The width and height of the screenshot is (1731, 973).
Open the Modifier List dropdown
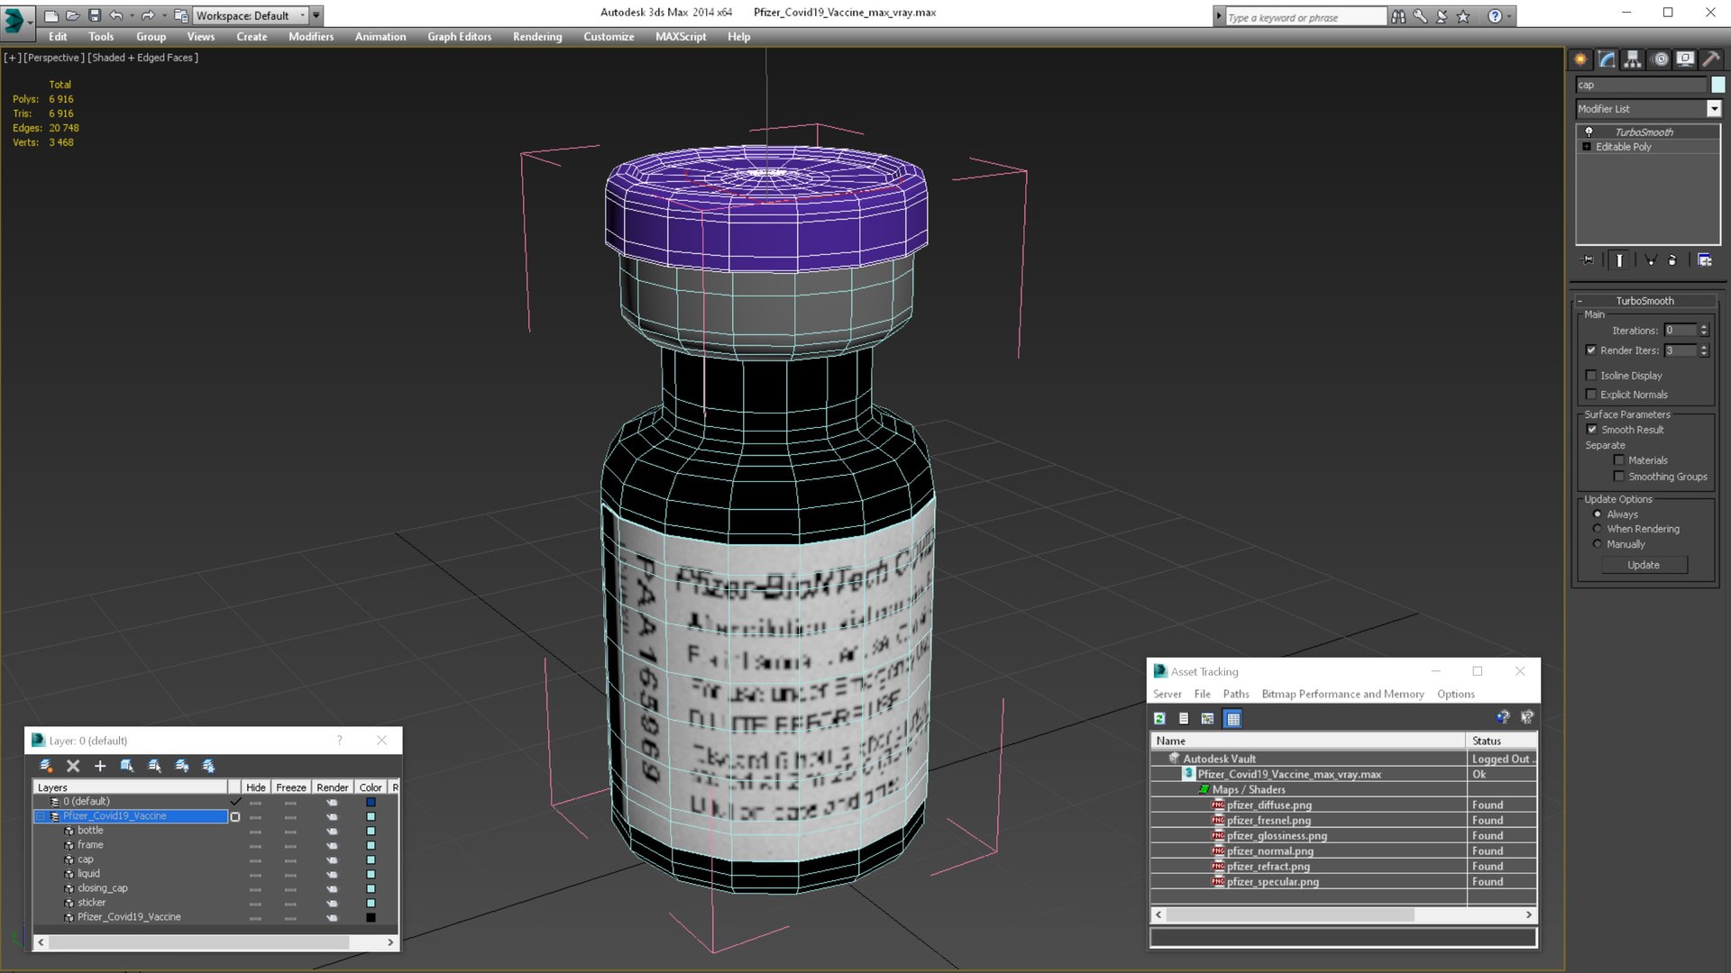click(x=1714, y=109)
